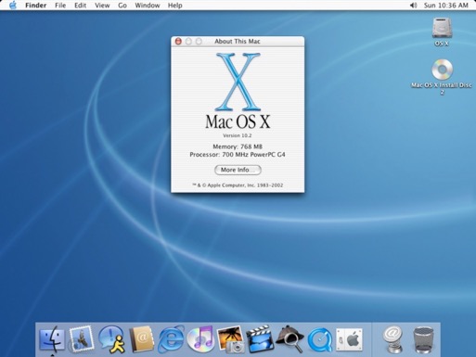Launch Internet Explorer from the Dock

pyautogui.click(x=171, y=339)
